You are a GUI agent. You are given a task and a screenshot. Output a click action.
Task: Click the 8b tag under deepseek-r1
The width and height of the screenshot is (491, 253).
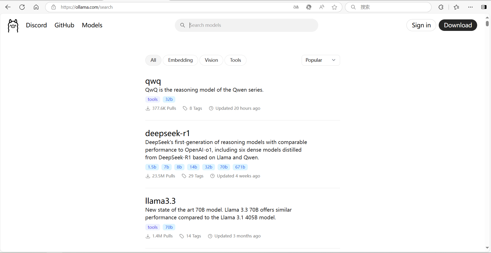[179, 167]
